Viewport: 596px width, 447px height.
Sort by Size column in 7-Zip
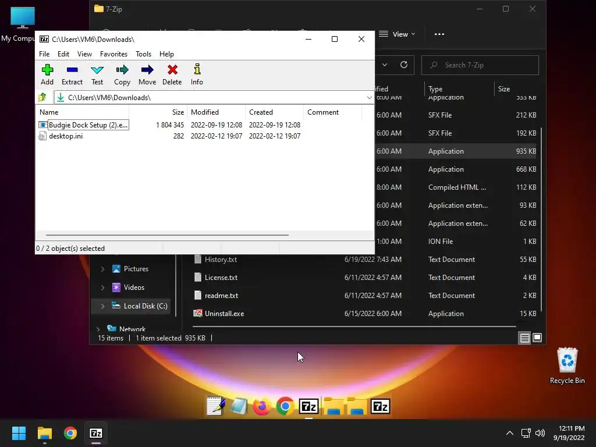point(158,112)
